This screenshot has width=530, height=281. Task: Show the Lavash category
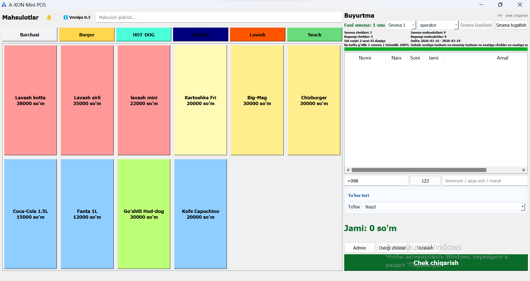[257, 35]
